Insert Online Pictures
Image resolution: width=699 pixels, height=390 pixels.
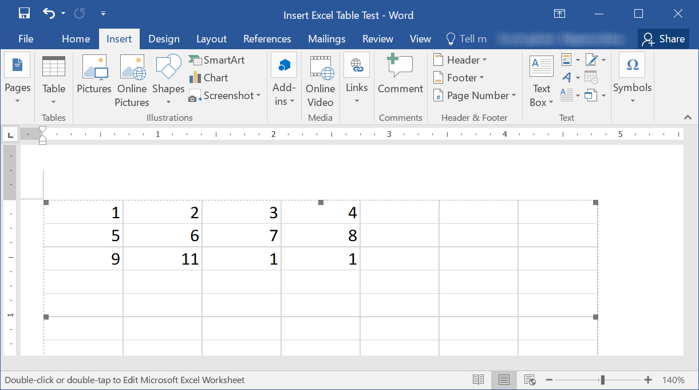132,80
